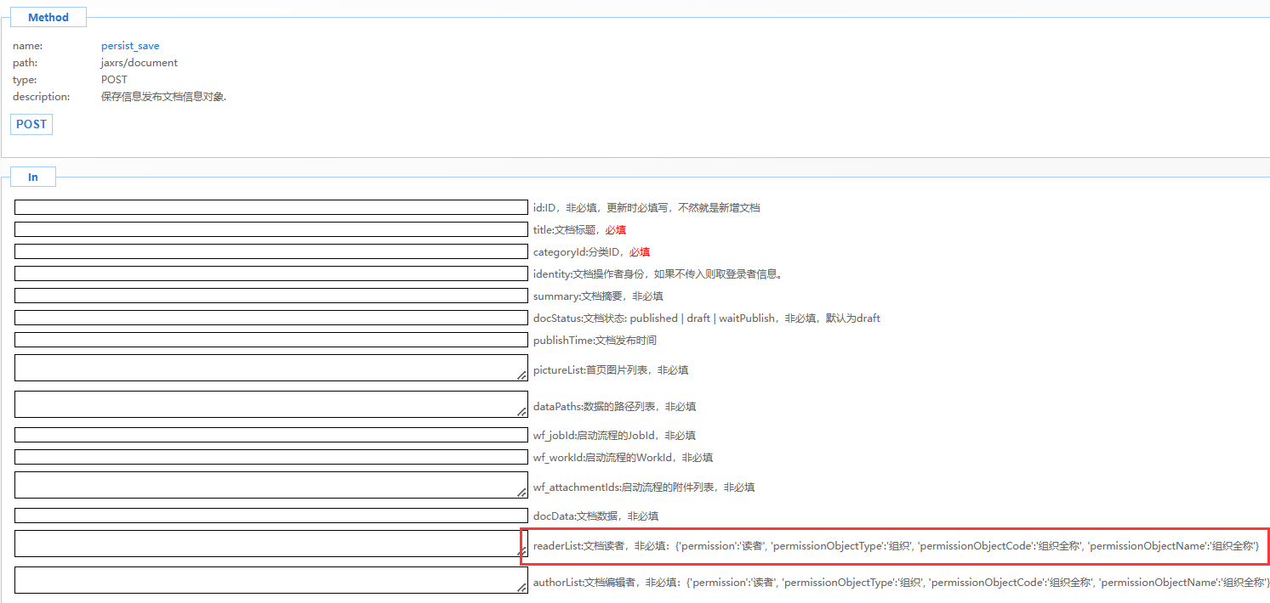Click resize handle of readerList textarea

point(522,551)
